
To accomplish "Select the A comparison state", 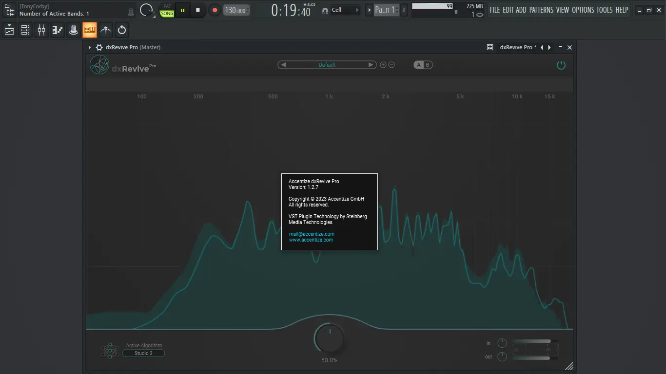I will pyautogui.click(x=419, y=65).
